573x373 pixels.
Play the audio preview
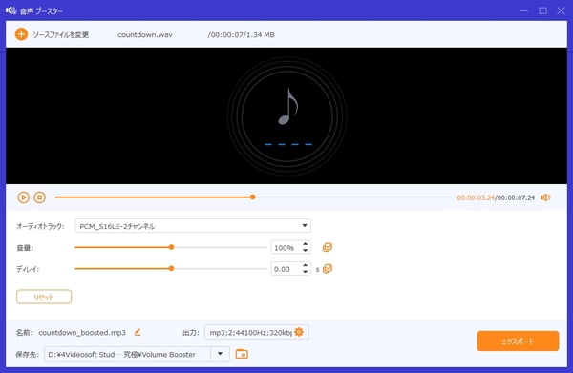coord(23,197)
